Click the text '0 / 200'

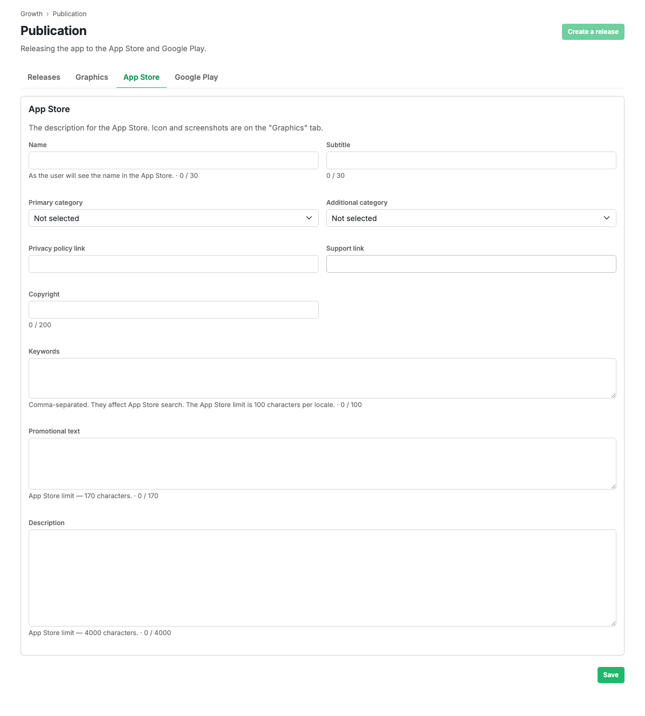(40, 325)
